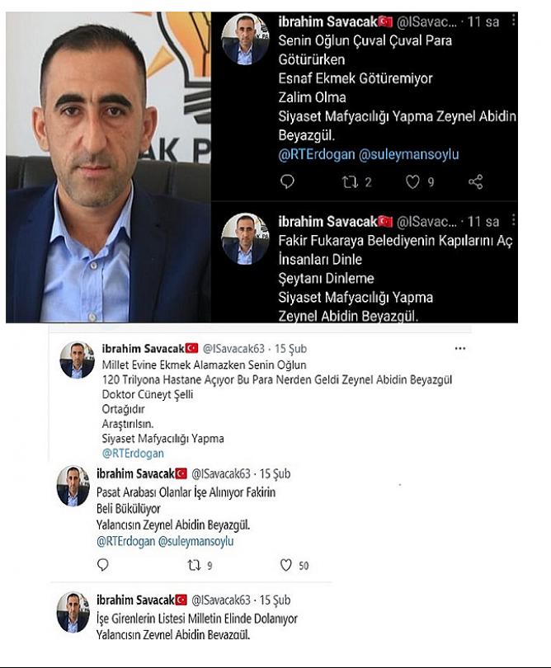The width and height of the screenshot is (551, 668).
Task: Open three-dot menu of Fakir Fukaraya tweet
Action: [513, 219]
